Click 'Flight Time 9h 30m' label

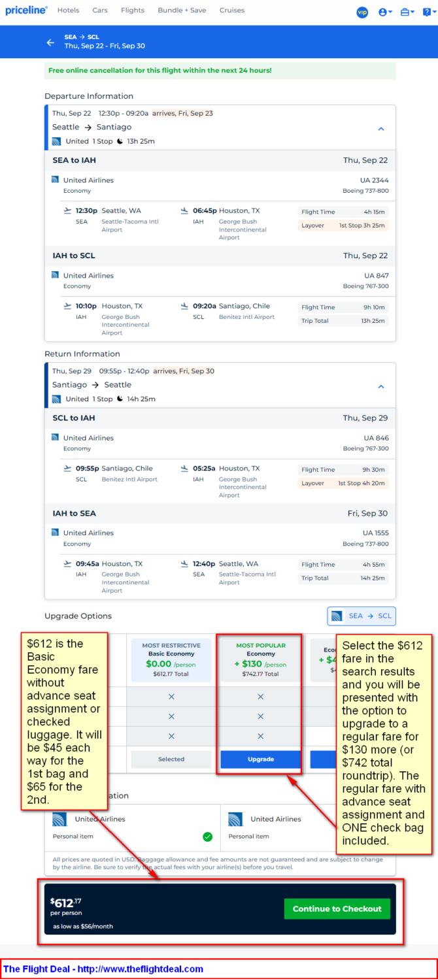(x=343, y=470)
